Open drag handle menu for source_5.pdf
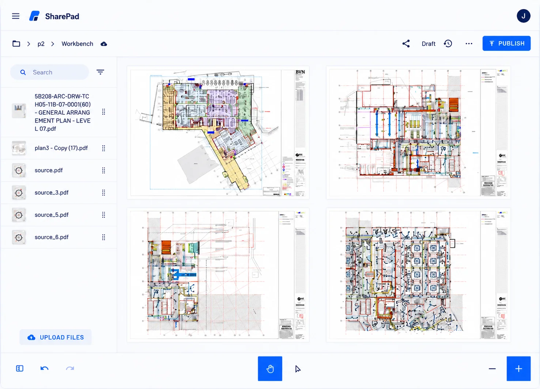This screenshot has width=540, height=389. click(103, 215)
